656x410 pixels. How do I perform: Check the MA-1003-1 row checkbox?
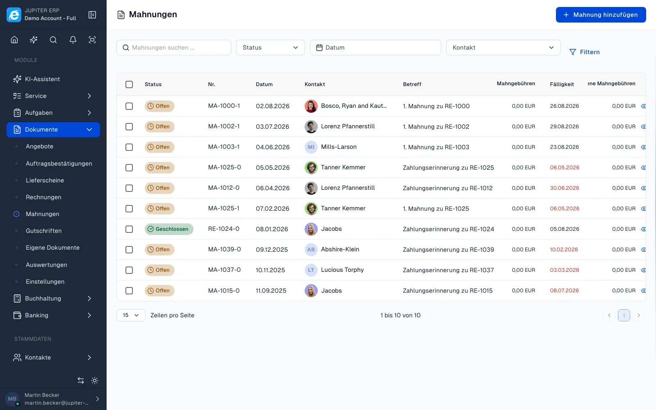pyautogui.click(x=129, y=147)
